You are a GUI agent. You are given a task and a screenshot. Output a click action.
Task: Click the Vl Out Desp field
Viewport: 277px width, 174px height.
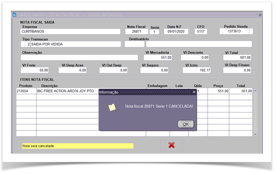113,70
